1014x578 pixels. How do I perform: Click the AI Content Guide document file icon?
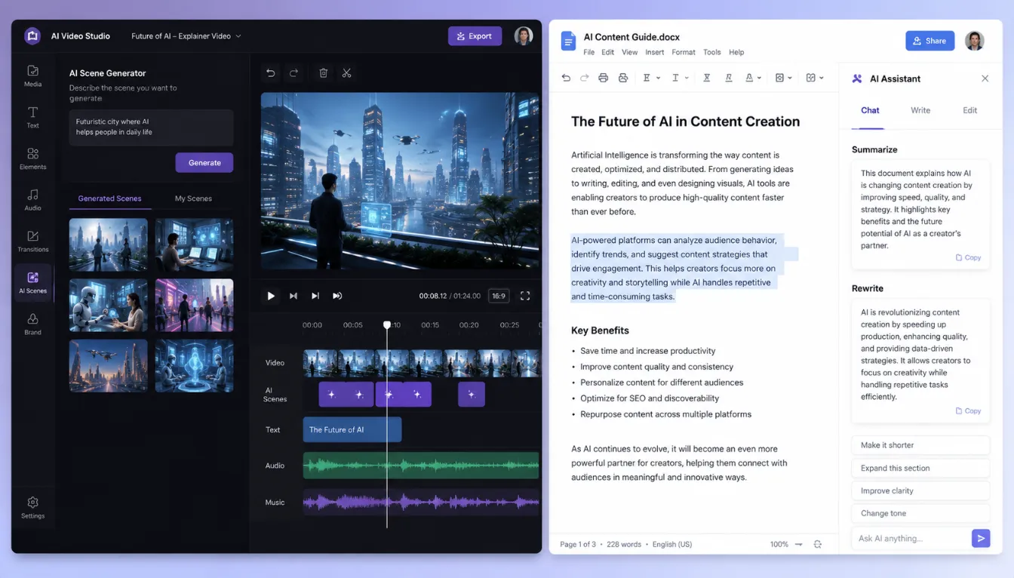(568, 41)
